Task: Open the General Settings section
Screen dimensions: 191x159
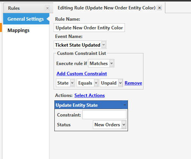Action: tap(26, 19)
